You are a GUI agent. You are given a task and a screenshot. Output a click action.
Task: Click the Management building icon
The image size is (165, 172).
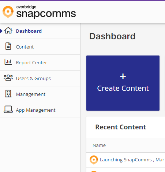coord(8,94)
